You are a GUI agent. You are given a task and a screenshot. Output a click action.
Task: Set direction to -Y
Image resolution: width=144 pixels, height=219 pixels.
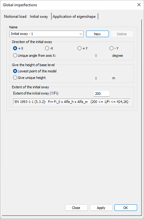(114, 48)
